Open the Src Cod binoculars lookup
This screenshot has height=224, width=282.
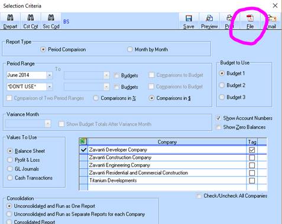coord(51,21)
